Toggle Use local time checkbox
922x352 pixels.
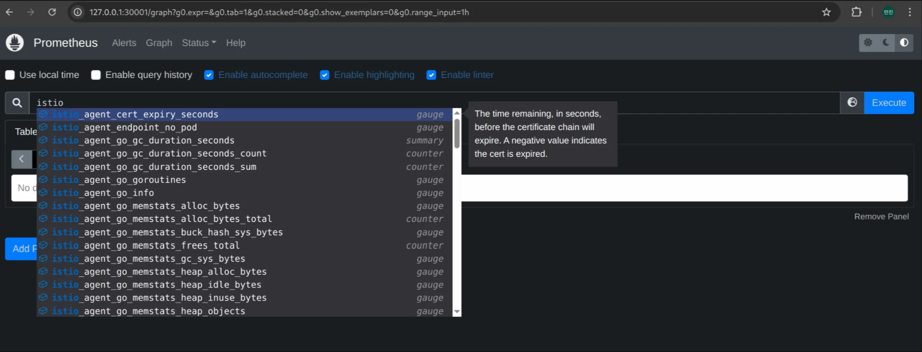(10, 75)
